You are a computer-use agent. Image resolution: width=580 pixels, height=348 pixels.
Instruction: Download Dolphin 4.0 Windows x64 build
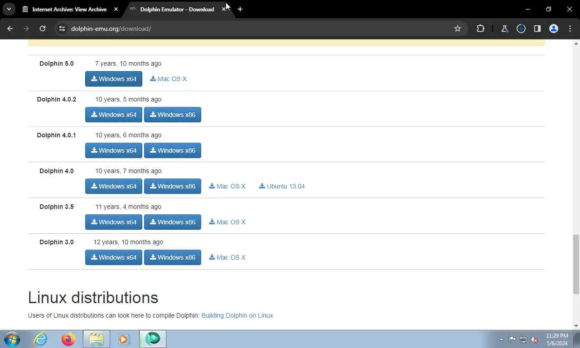[x=114, y=186]
